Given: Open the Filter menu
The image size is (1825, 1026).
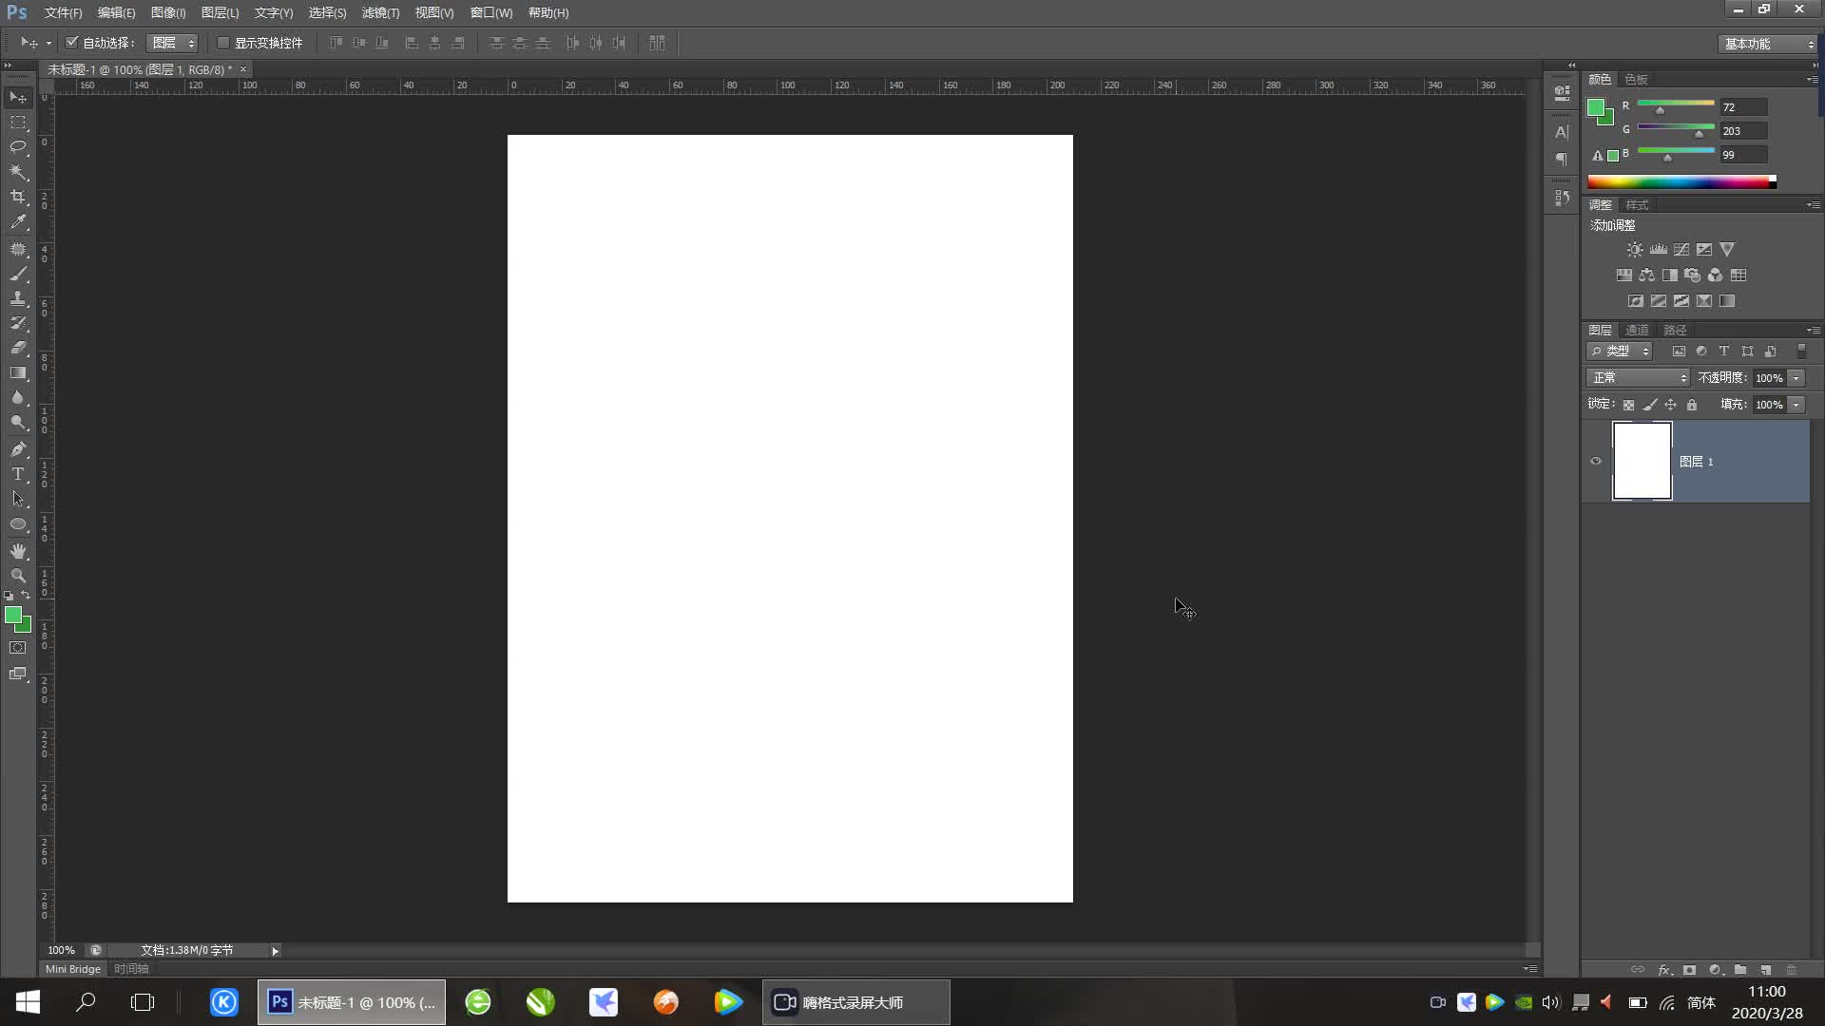Looking at the screenshot, I should (380, 12).
